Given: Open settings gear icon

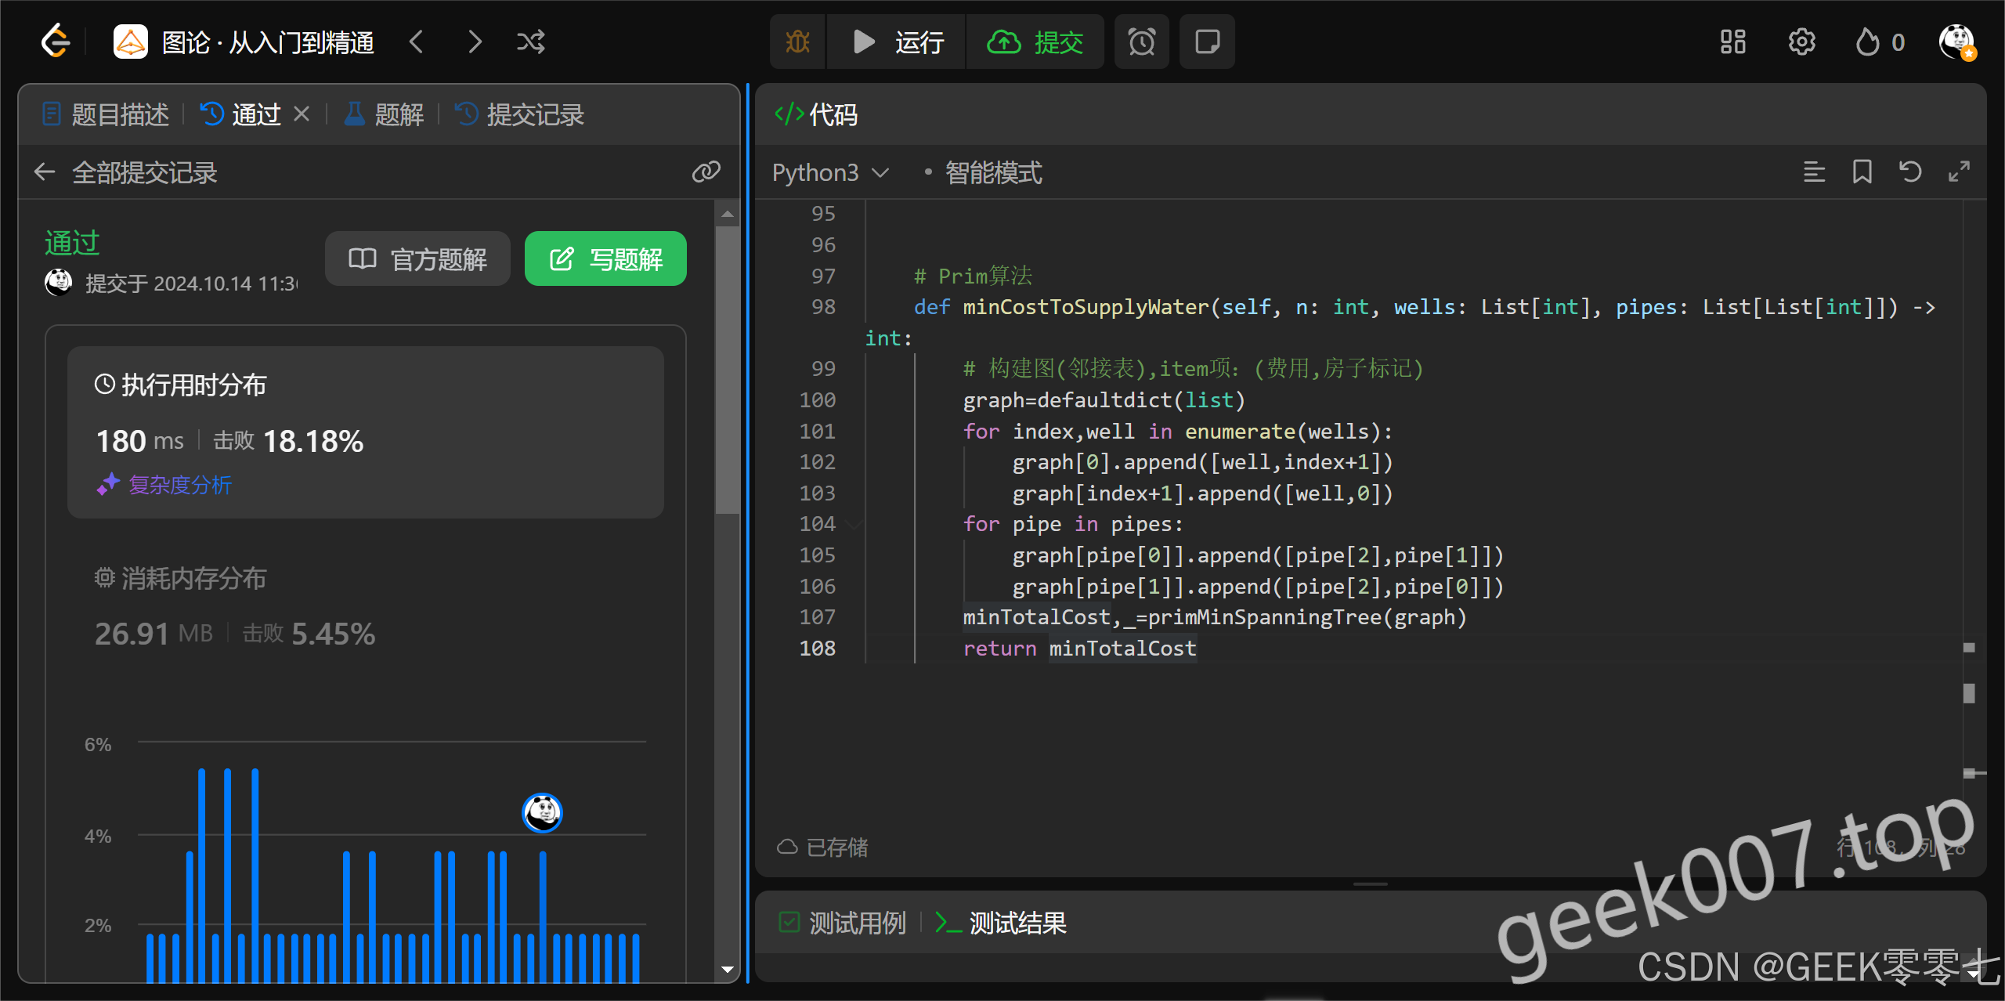Looking at the screenshot, I should point(1801,42).
